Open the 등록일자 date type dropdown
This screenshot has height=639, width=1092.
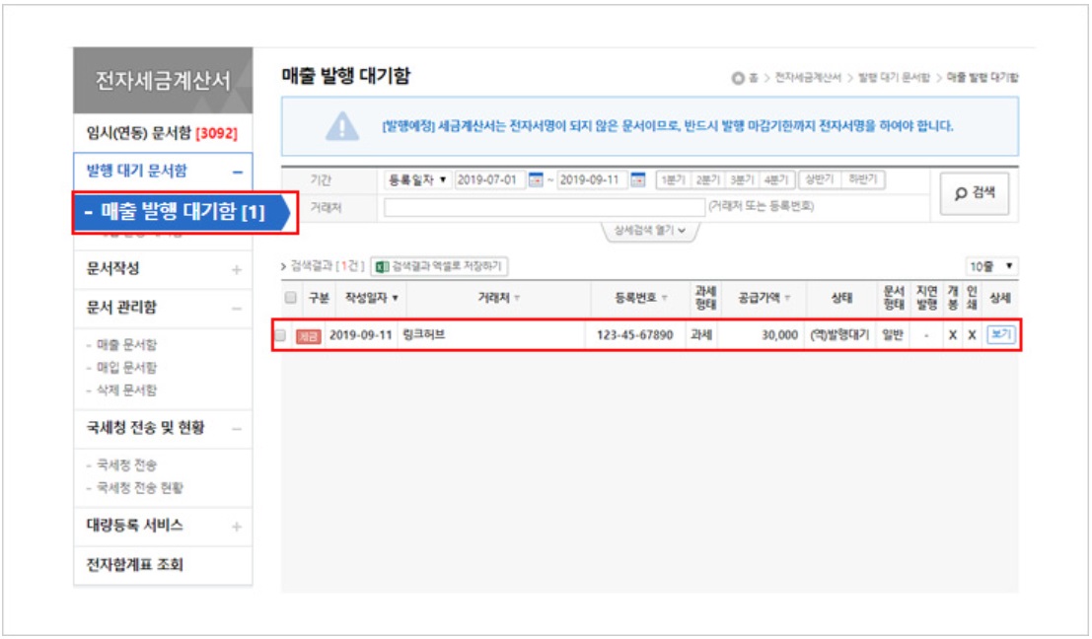(418, 179)
